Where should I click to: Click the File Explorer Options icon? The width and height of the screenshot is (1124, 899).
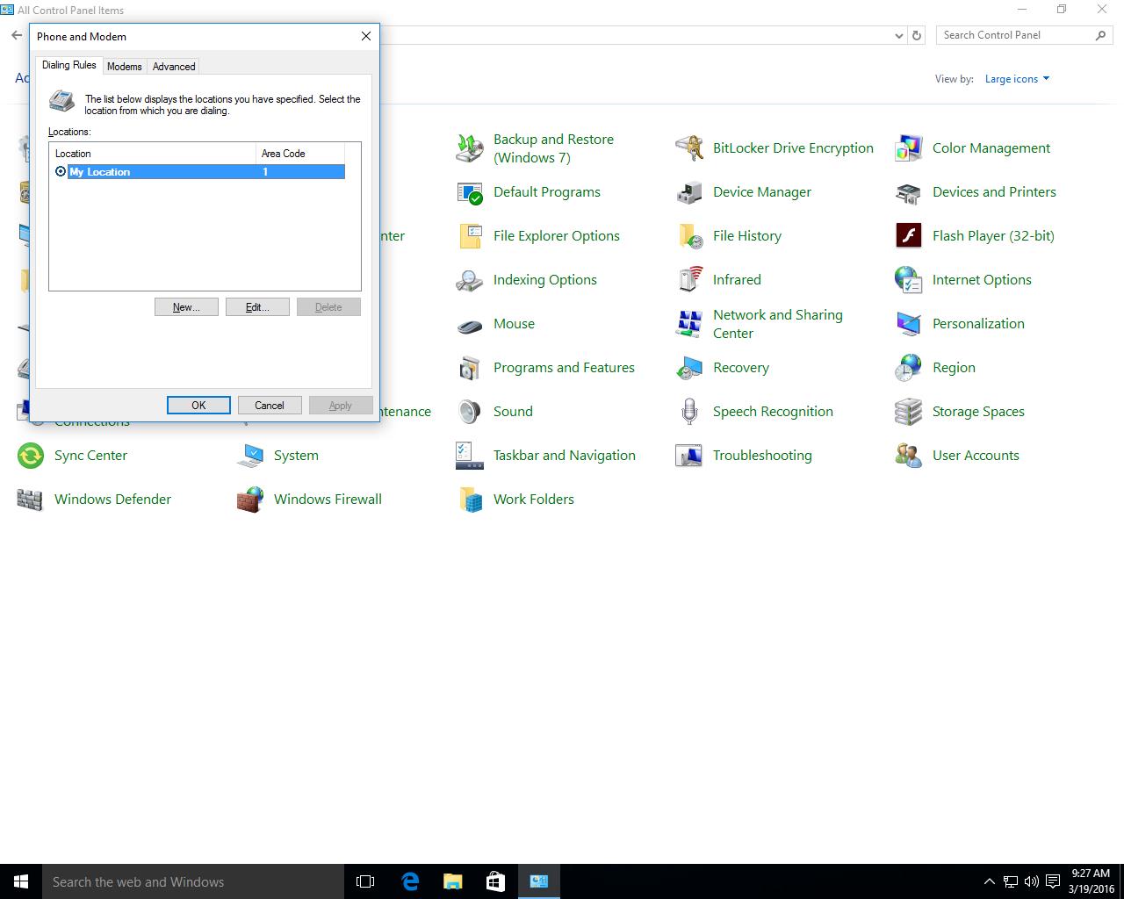(x=470, y=236)
